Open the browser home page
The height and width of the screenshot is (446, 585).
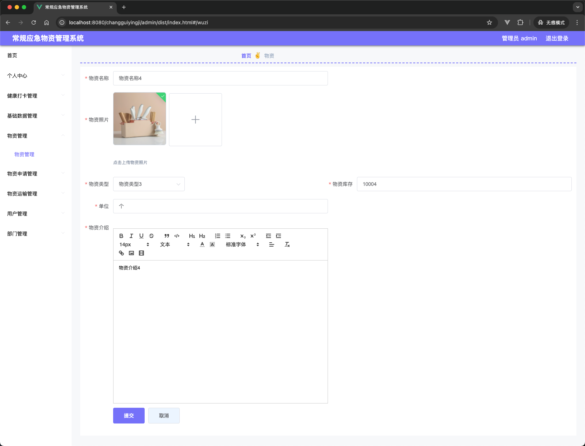tap(47, 23)
